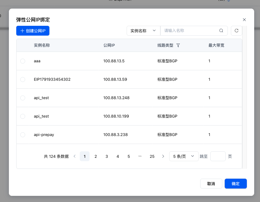The width and height of the screenshot is (260, 202).
Task: Click the IP address 100.88.13.59
Action: click(115, 80)
